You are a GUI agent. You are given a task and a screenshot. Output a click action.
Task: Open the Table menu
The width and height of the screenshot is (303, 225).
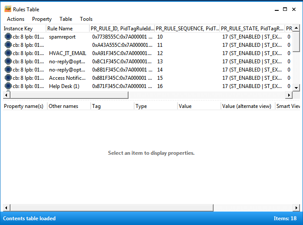click(x=66, y=19)
